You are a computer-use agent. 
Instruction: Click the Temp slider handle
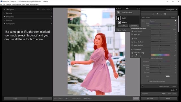click(160, 23)
